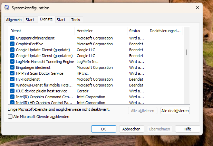Click the Dienst column header
This screenshot has height=146, width=213.
coord(41,31)
